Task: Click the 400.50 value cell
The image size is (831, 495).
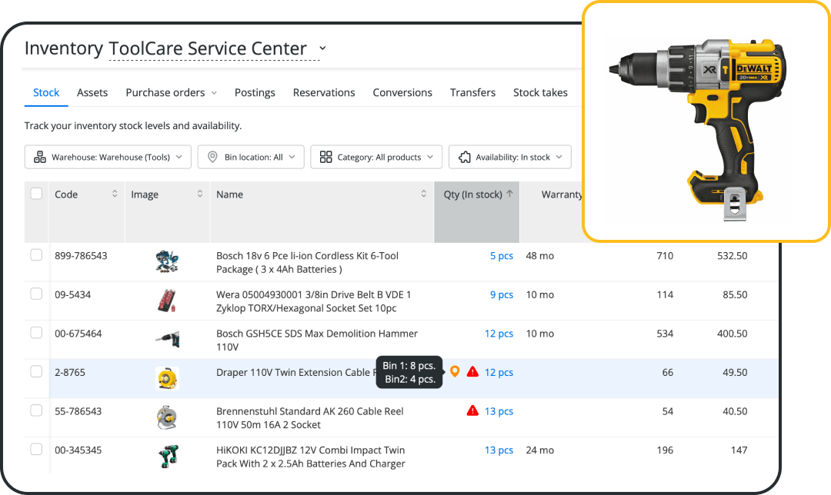Action: point(732,334)
